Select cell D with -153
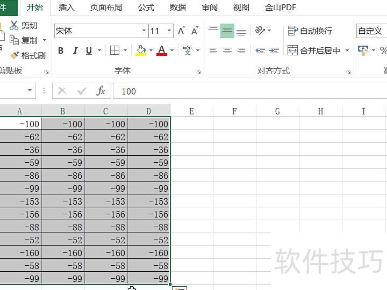 coord(149,201)
